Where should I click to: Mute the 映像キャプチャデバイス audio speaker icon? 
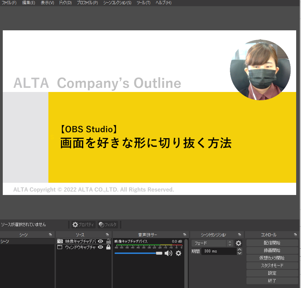pyautogui.click(x=168, y=253)
